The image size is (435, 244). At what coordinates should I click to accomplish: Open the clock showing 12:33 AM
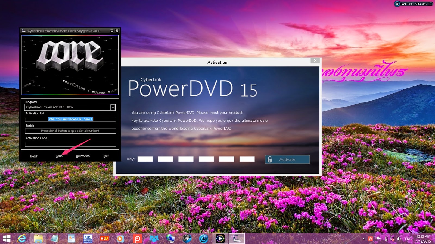tap(423, 239)
